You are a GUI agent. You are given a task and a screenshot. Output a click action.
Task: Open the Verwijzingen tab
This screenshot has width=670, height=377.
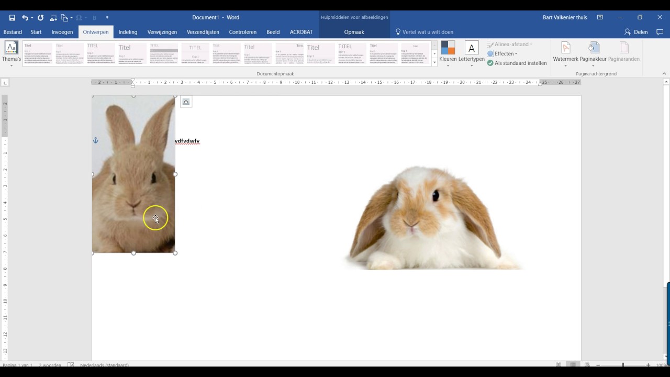coord(162,32)
